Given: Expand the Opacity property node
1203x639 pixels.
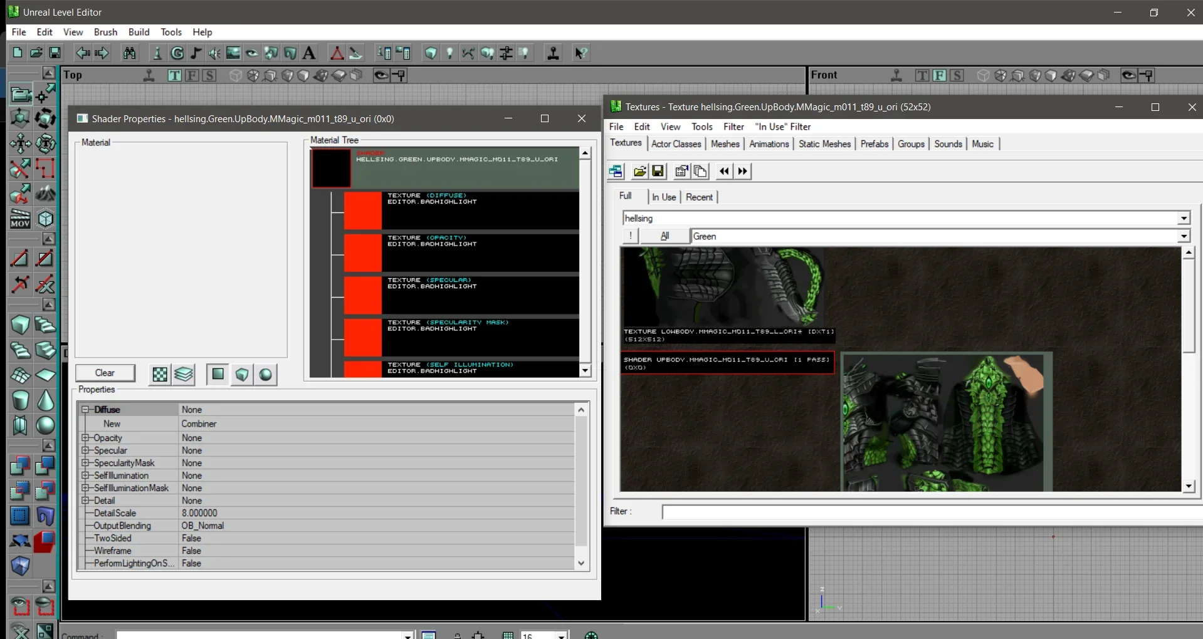Looking at the screenshot, I should pos(86,438).
